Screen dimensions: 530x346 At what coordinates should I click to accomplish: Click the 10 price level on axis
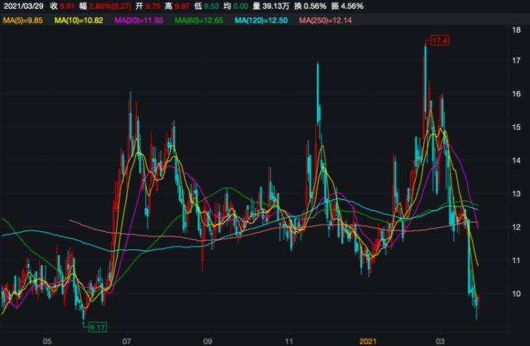(x=515, y=294)
